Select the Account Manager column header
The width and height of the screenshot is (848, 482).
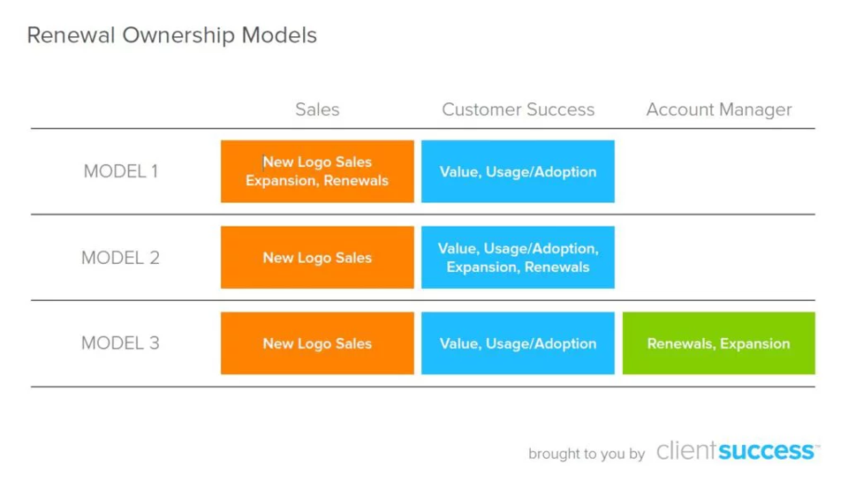click(718, 109)
